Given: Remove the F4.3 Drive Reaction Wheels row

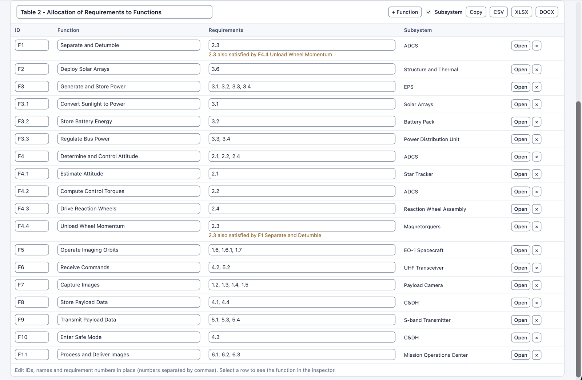Looking at the screenshot, I should (x=537, y=209).
